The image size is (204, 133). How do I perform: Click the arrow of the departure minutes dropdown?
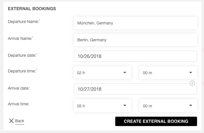click(x=191, y=73)
